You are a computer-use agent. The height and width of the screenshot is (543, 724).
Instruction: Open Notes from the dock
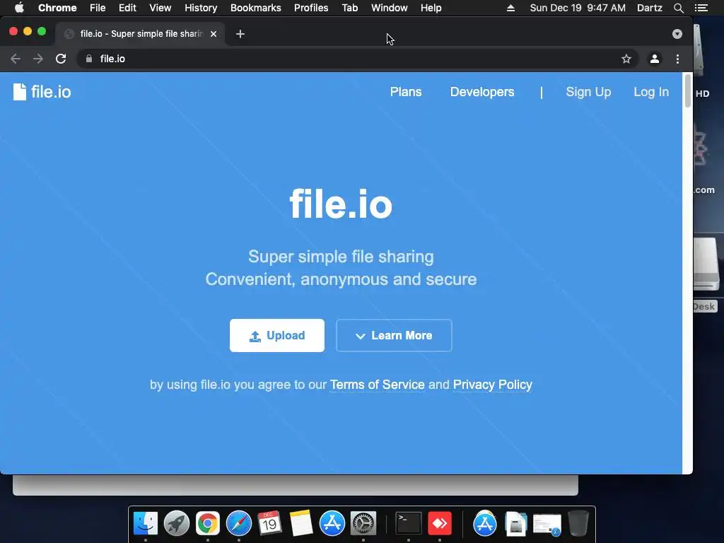[x=301, y=523]
